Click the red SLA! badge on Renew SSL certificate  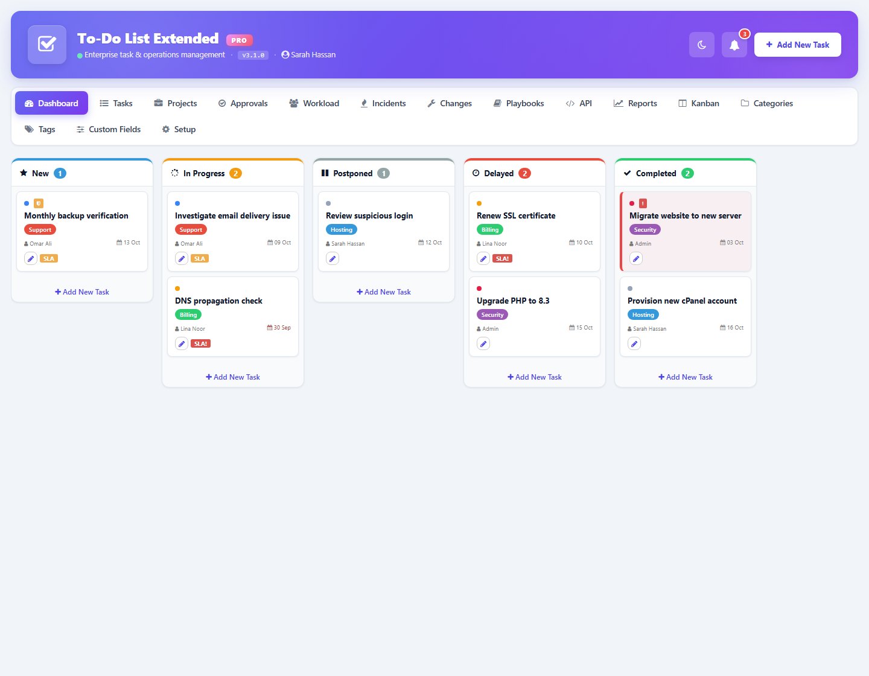click(x=502, y=258)
